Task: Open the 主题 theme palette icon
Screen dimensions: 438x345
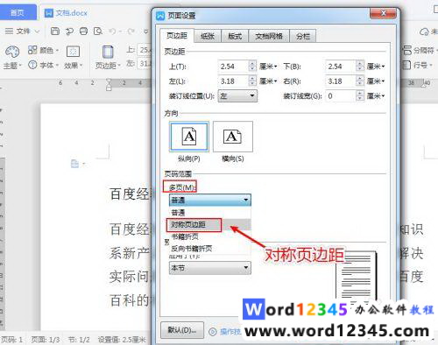Action: [x=12, y=52]
